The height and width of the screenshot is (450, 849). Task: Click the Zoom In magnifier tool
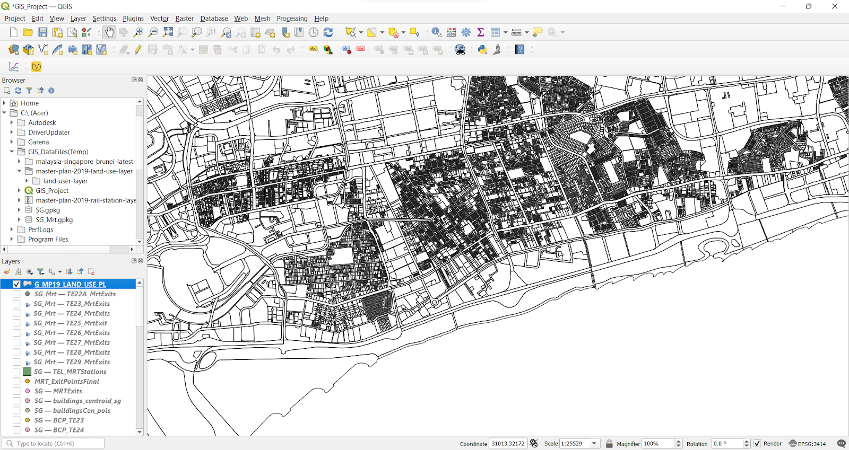tap(138, 32)
